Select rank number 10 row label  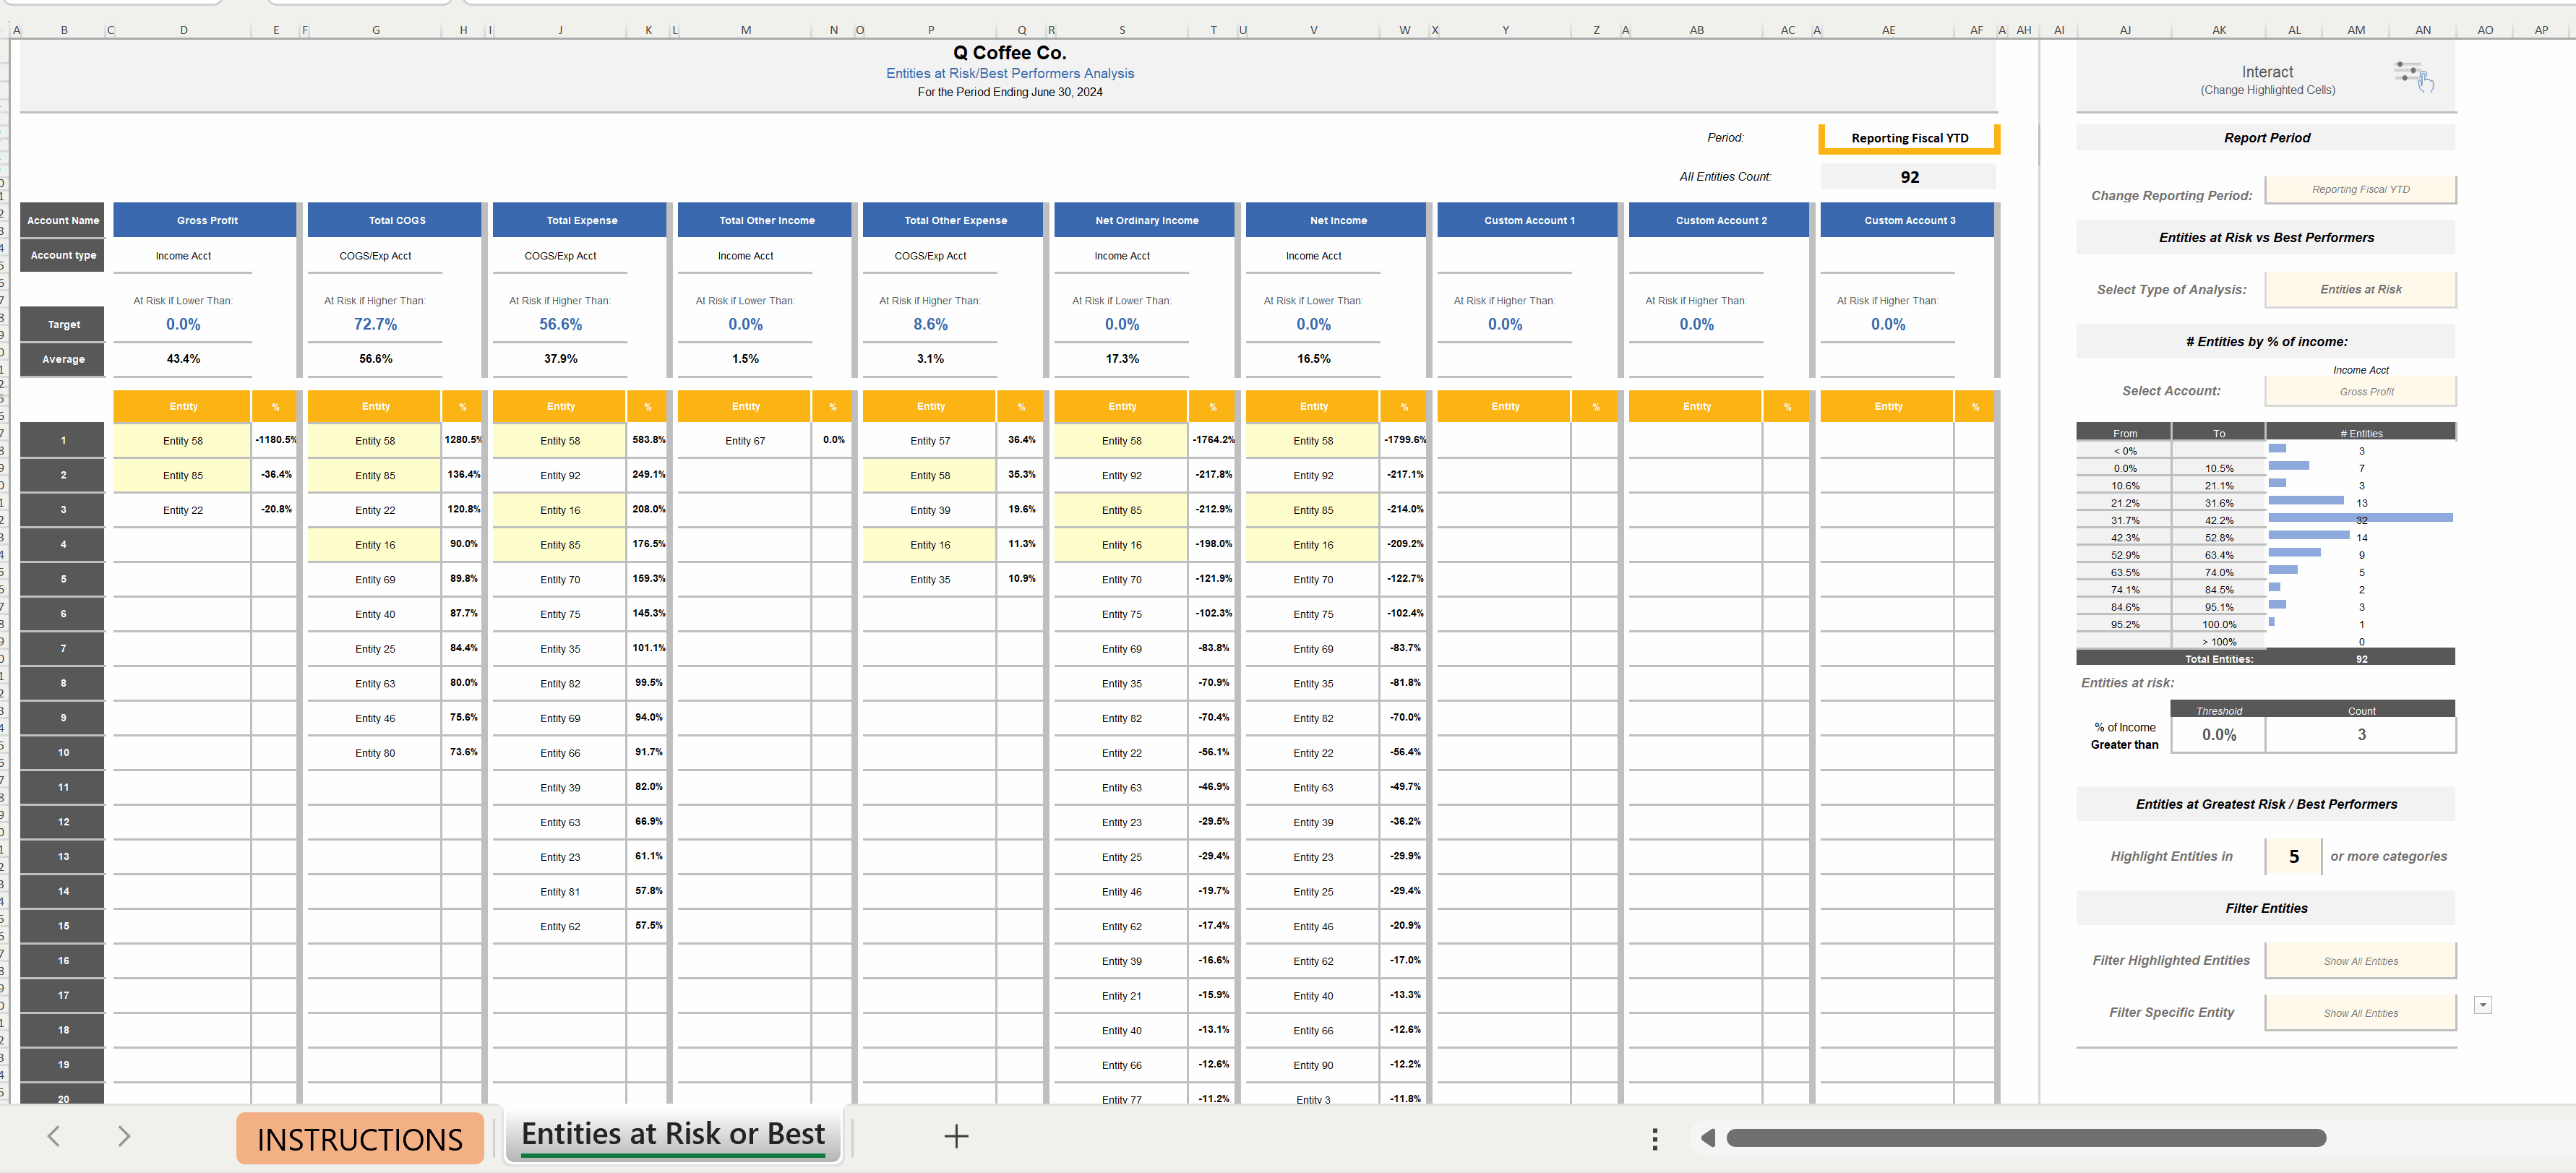[x=63, y=753]
